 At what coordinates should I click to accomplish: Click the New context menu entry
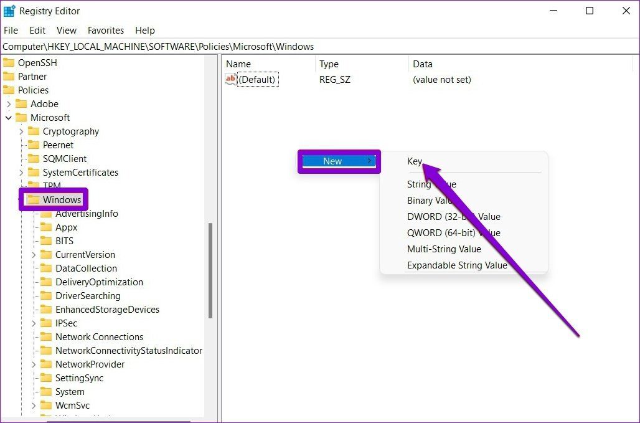point(339,161)
